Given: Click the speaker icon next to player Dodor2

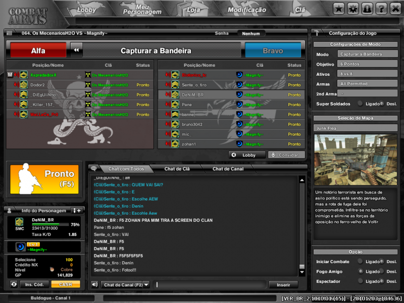Looking at the screenshot, I should 16,85.
